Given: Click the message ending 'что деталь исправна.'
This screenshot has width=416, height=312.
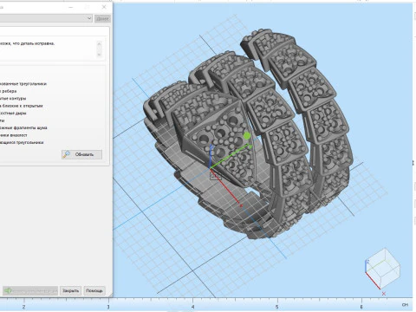Looking at the screenshot, I should click(x=28, y=43).
